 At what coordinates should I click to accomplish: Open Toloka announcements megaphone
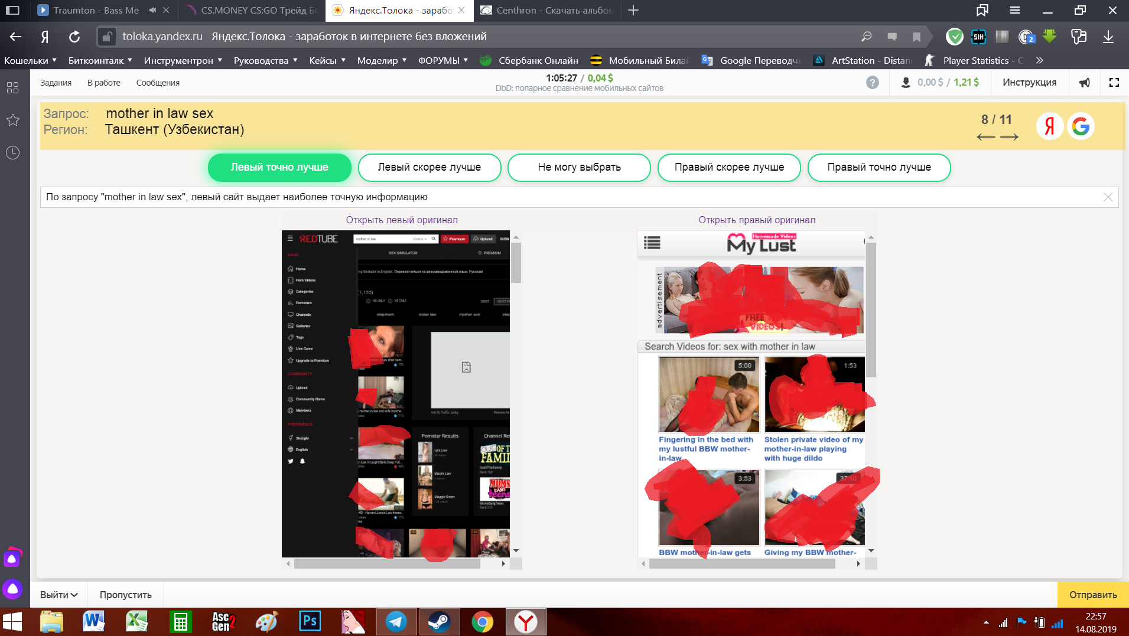click(1085, 83)
